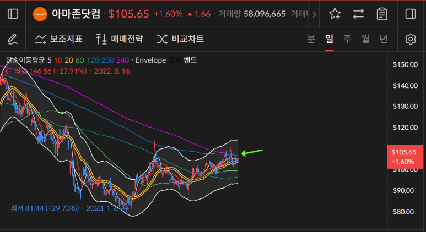Click the 최고 146.56 high marker
This screenshot has width=426, height=232.
tap(68, 71)
